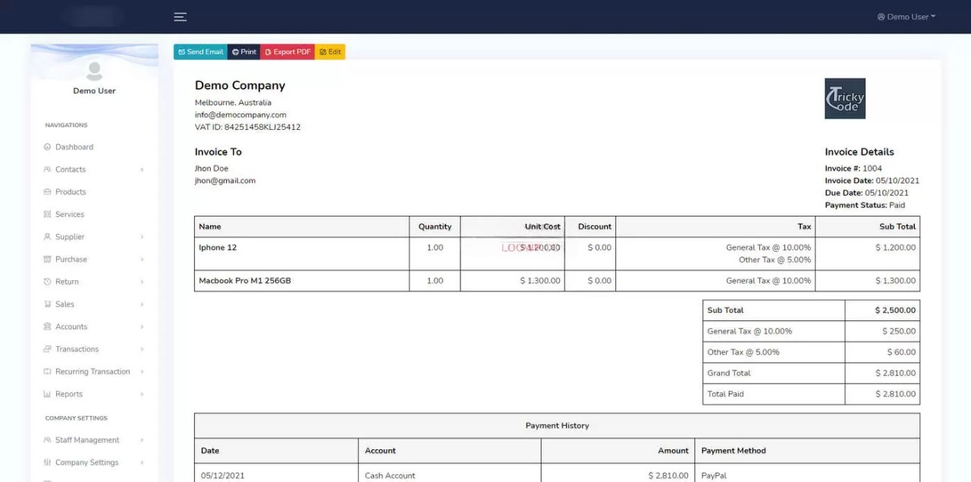Viewport: 971px width, 482px height.
Task: Expand the Return submenu chevron
Action: pyautogui.click(x=142, y=282)
